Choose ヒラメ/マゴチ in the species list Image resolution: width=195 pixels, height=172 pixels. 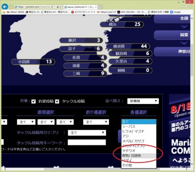point(139,132)
